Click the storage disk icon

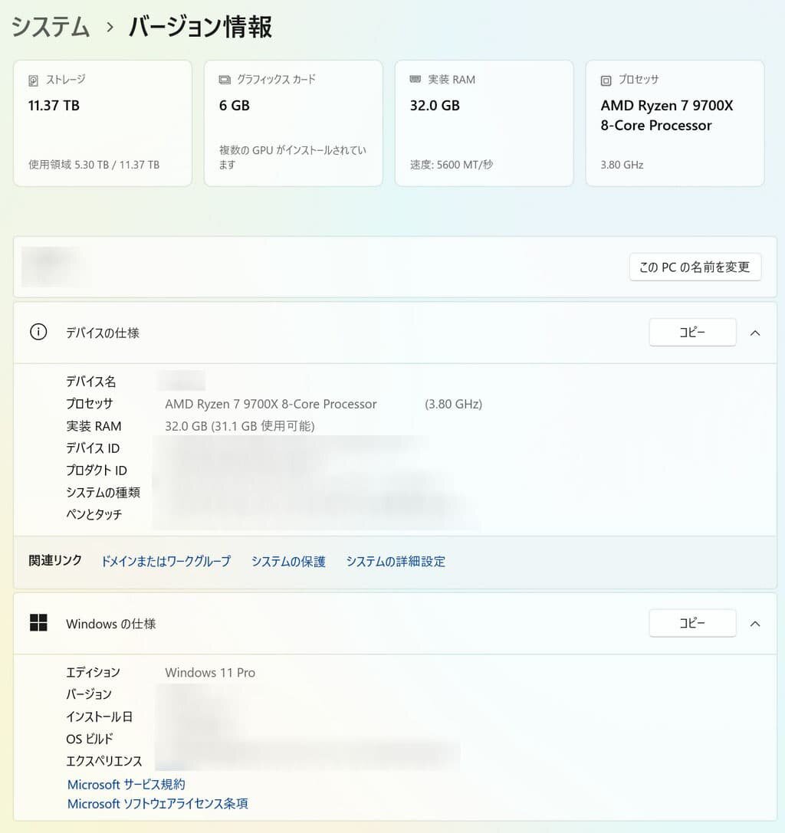[33, 80]
